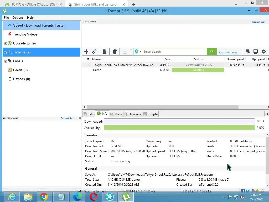Switch to the Info tab
This screenshot has width=269, height=202.
102,114
